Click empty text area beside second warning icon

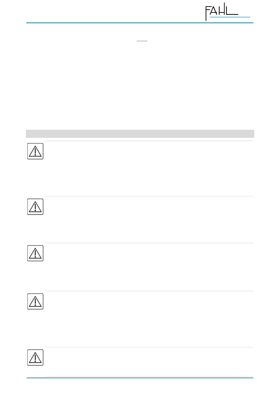[149, 220]
